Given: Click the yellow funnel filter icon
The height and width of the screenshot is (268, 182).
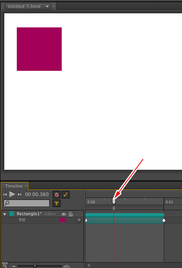Looking at the screenshot, I should pyautogui.click(x=57, y=203).
